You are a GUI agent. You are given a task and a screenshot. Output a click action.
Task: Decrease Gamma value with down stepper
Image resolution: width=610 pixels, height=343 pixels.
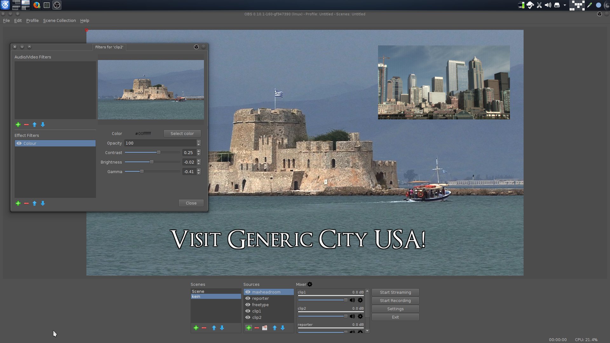[x=199, y=173]
